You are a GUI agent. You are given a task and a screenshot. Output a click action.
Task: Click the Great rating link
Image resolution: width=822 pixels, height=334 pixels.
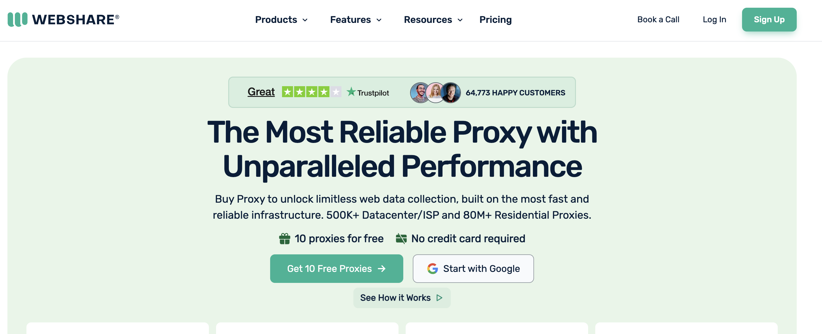pyautogui.click(x=261, y=92)
